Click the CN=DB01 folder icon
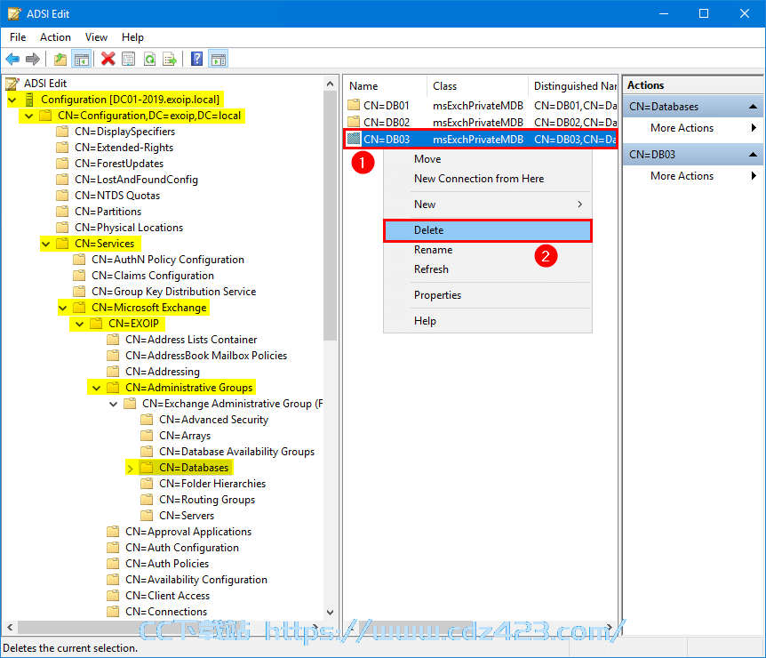Screen dimensions: 766x658 tap(354, 105)
